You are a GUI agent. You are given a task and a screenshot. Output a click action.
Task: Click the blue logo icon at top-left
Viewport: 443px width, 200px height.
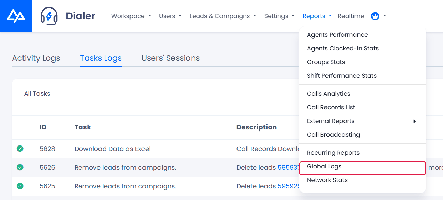(16, 16)
